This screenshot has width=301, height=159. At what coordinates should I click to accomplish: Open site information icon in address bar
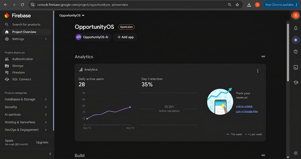pyautogui.click(x=32, y=4)
